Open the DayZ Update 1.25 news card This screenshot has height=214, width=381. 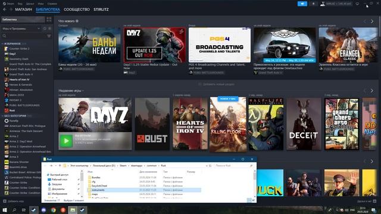(155, 45)
